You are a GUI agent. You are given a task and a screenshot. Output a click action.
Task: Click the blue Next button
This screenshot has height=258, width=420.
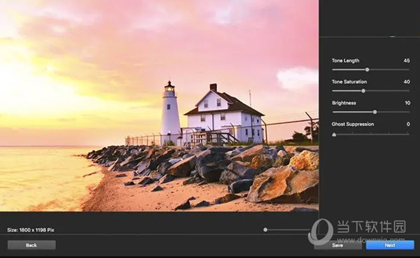(x=390, y=245)
